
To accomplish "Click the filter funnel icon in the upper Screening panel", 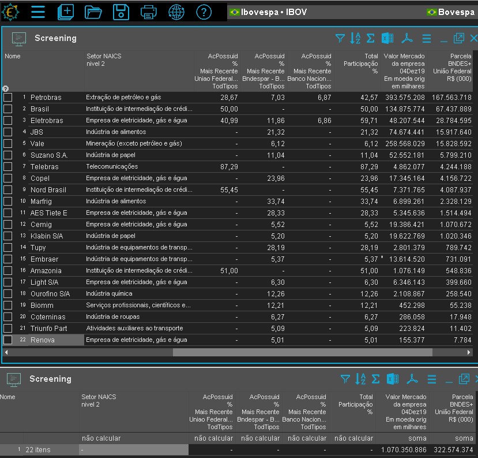I will (x=340, y=38).
